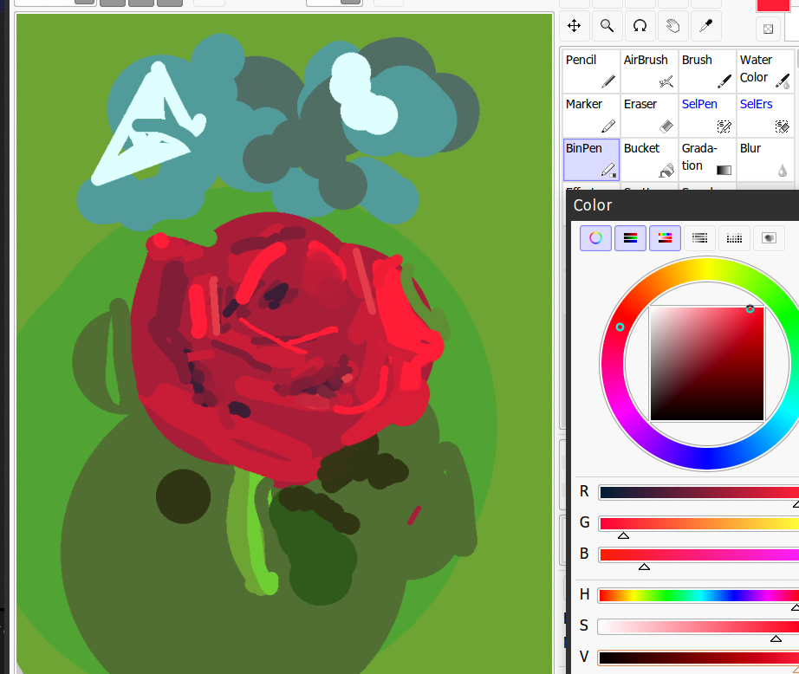This screenshot has height=674, width=799.
Task: Toggle the color wheel view
Action: pyautogui.click(x=595, y=238)
